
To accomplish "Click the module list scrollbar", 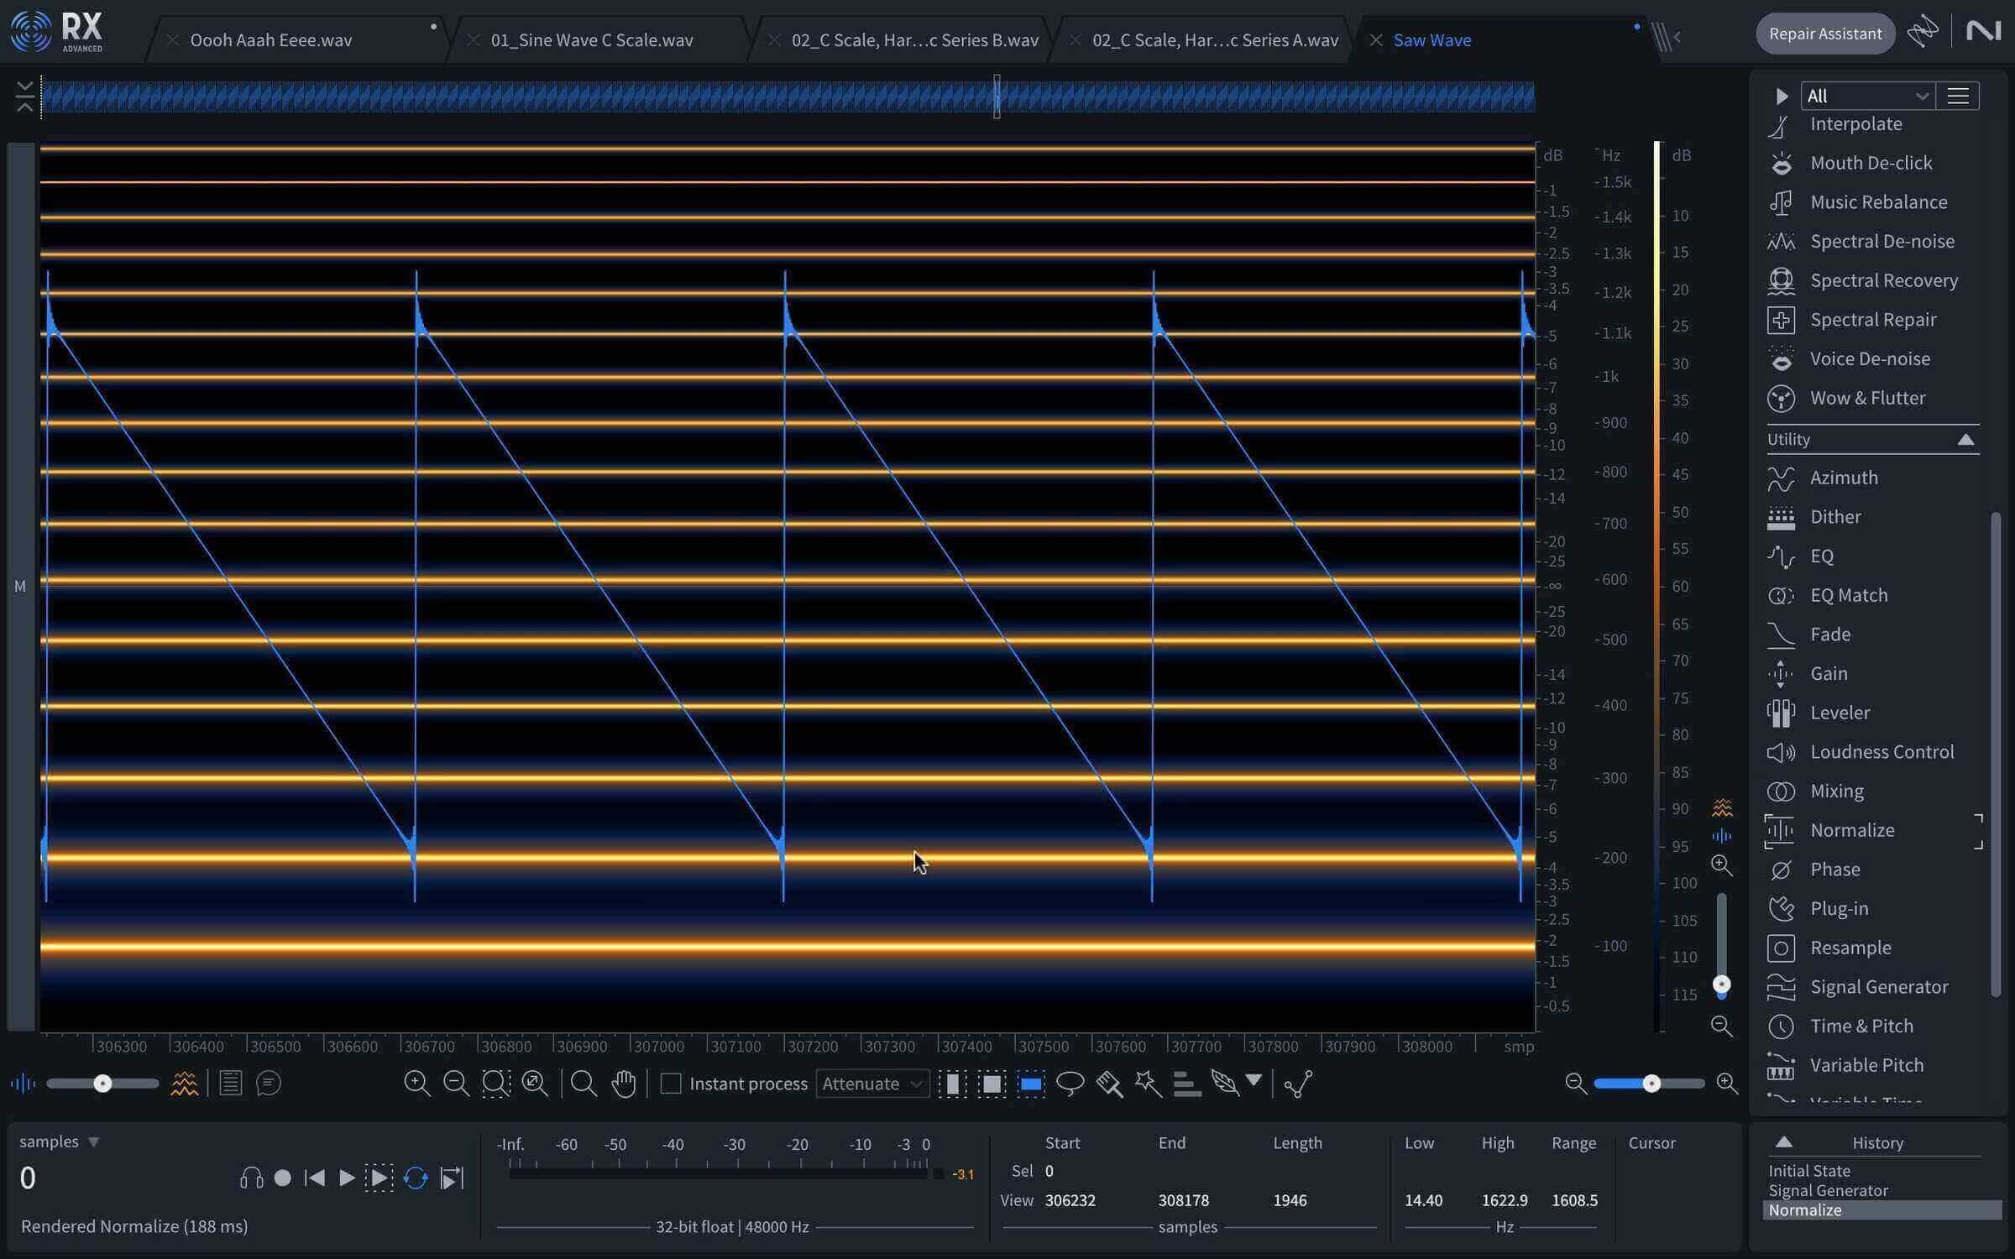I will coord(1996,754).
